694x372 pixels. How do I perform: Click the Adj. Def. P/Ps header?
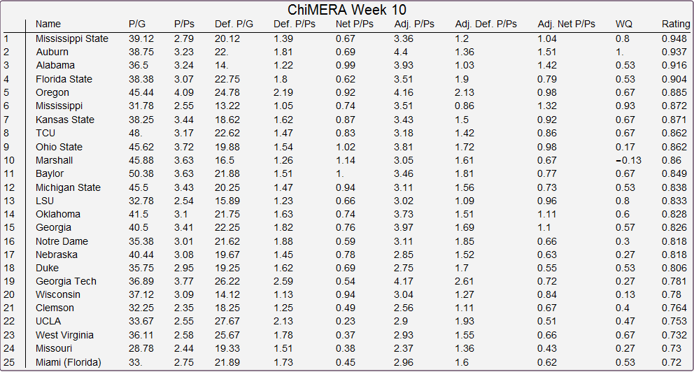point(486,24)
